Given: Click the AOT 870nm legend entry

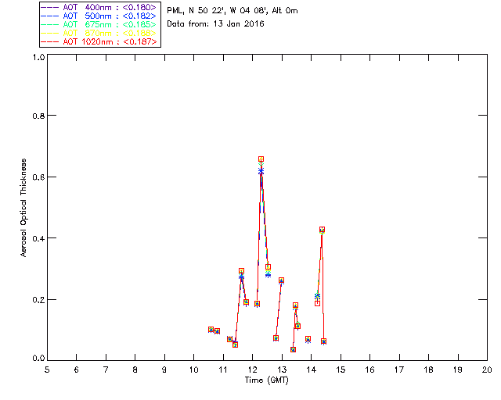Looking at the screenshot, I should coord(99,33).
